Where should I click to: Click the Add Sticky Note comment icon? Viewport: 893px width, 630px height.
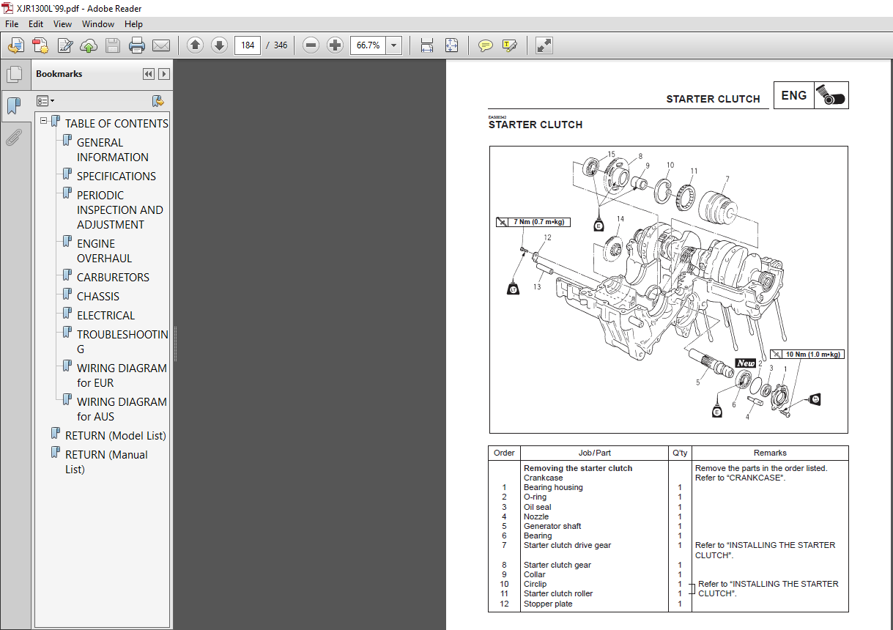pyautogui.click(x=485, y=45)
